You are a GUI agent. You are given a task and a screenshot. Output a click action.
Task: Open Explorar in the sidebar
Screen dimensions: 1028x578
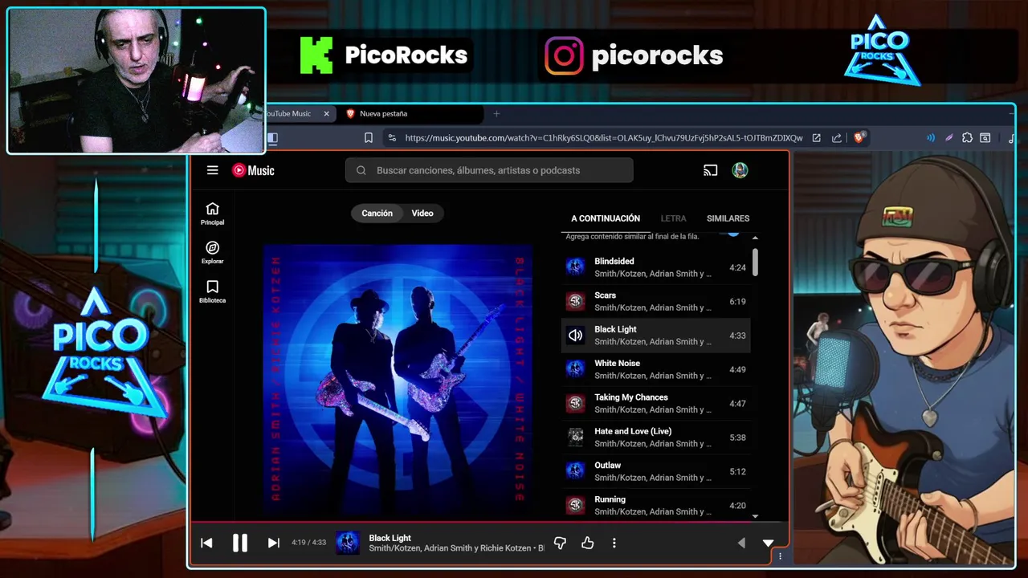click(212, 253)
